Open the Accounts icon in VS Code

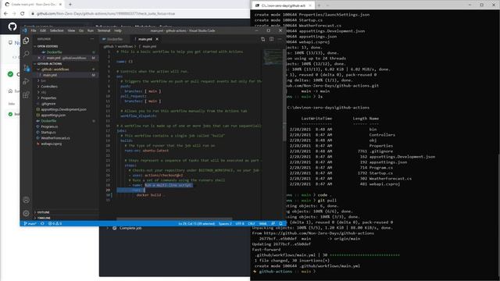26,200
